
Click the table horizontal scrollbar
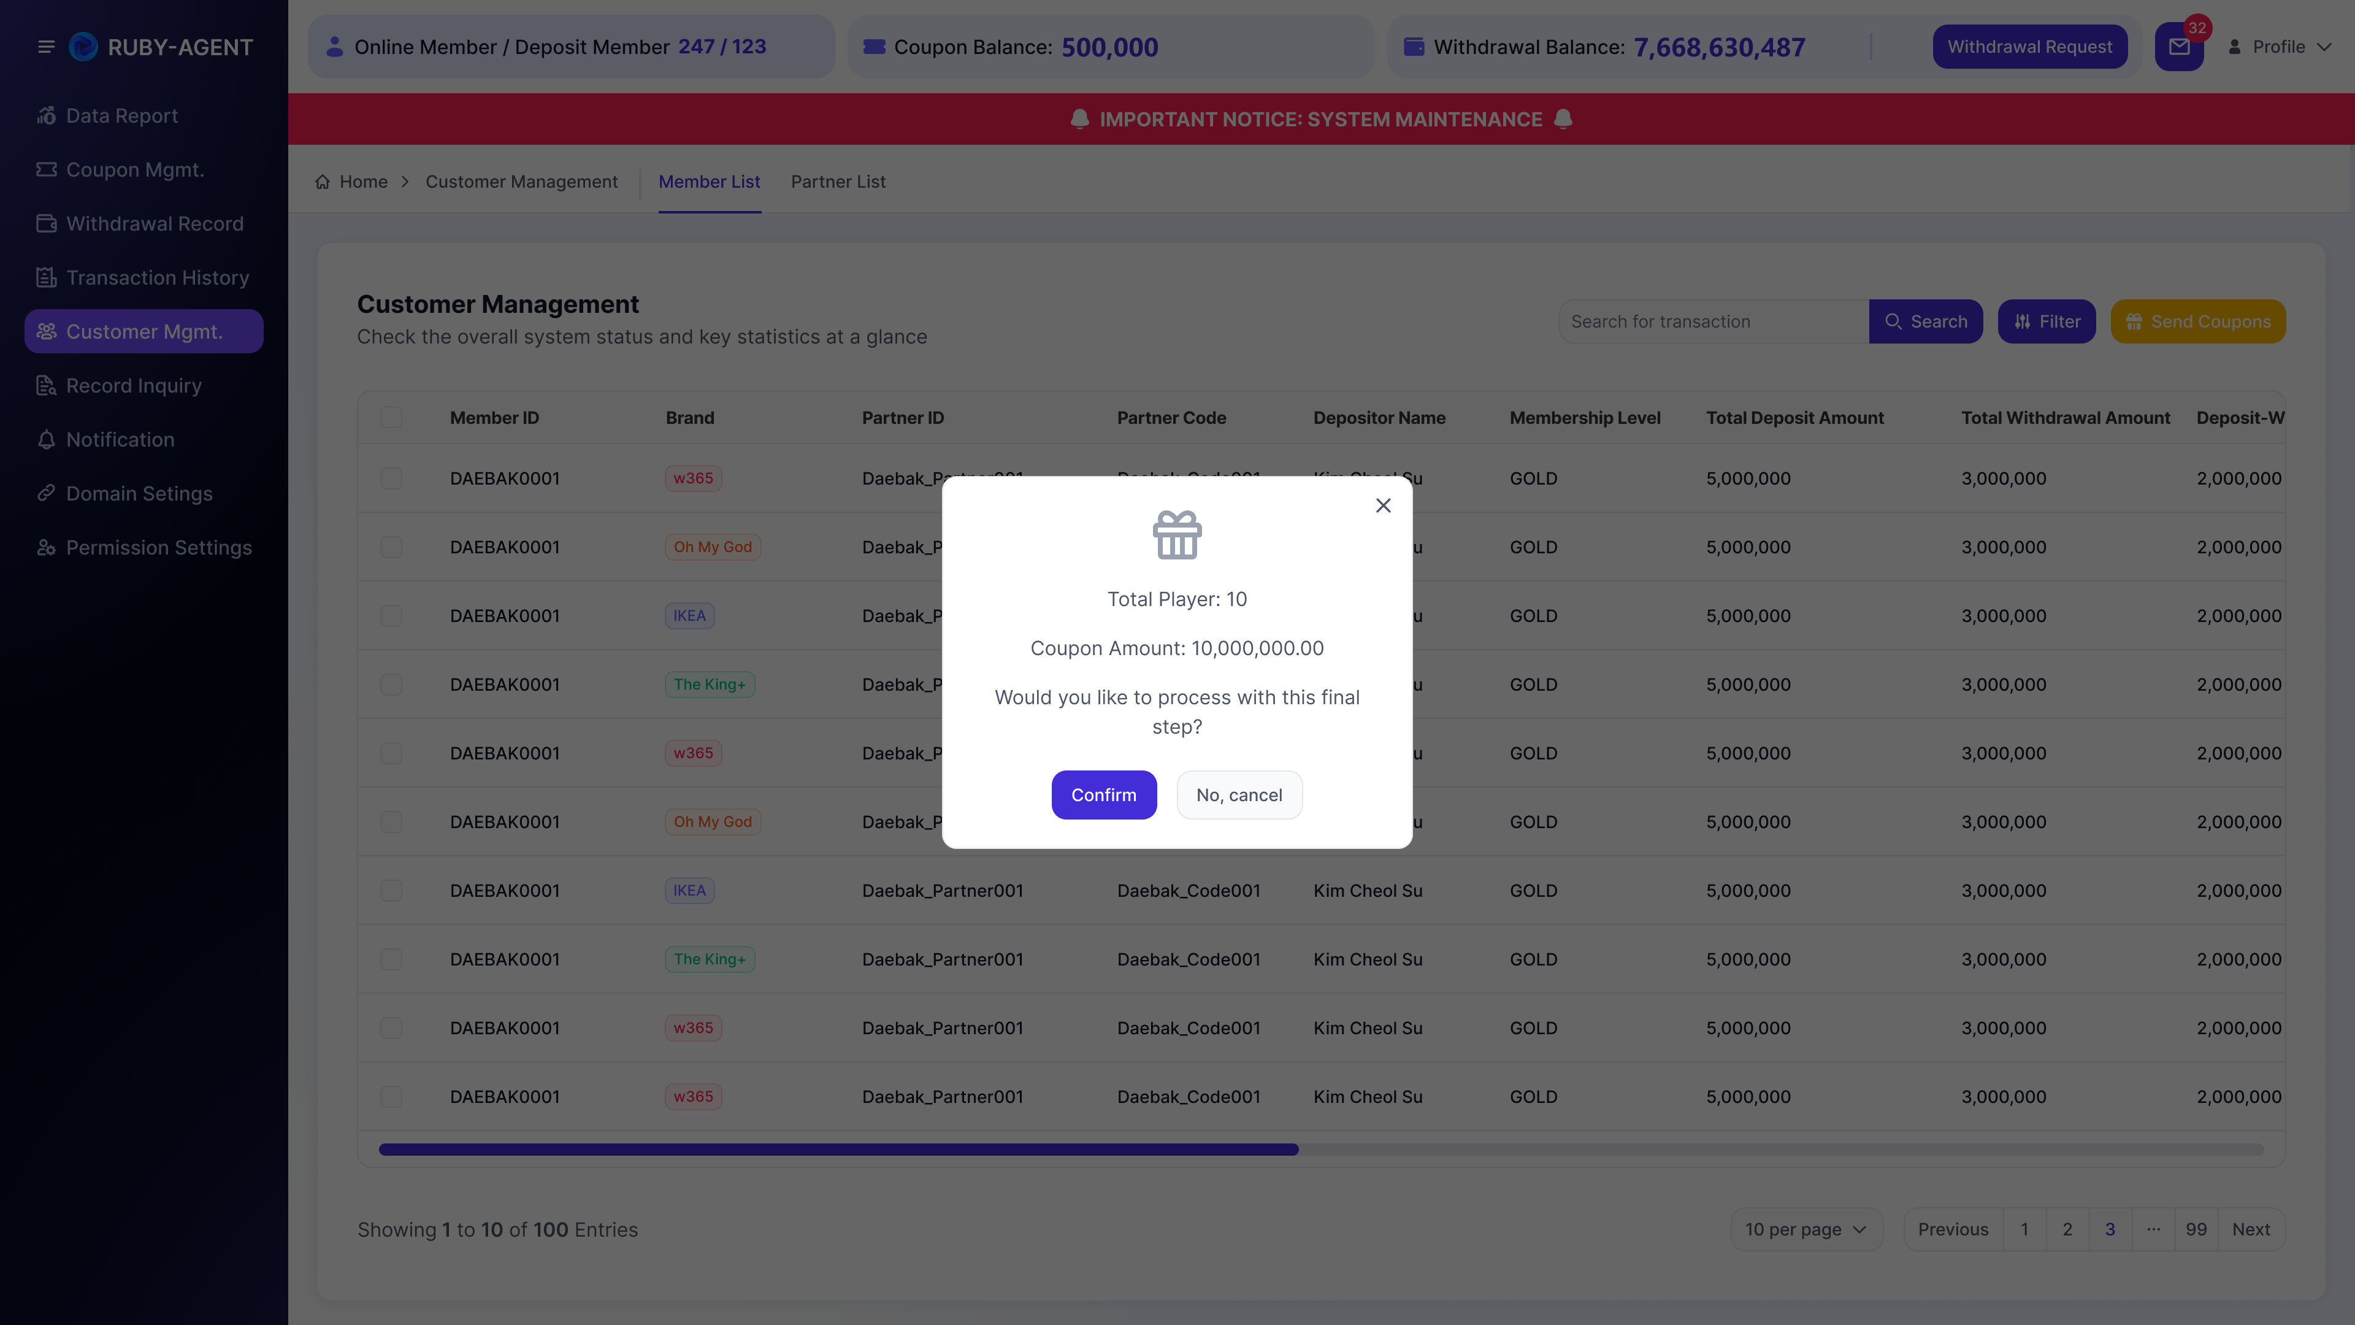point(838,1150)
